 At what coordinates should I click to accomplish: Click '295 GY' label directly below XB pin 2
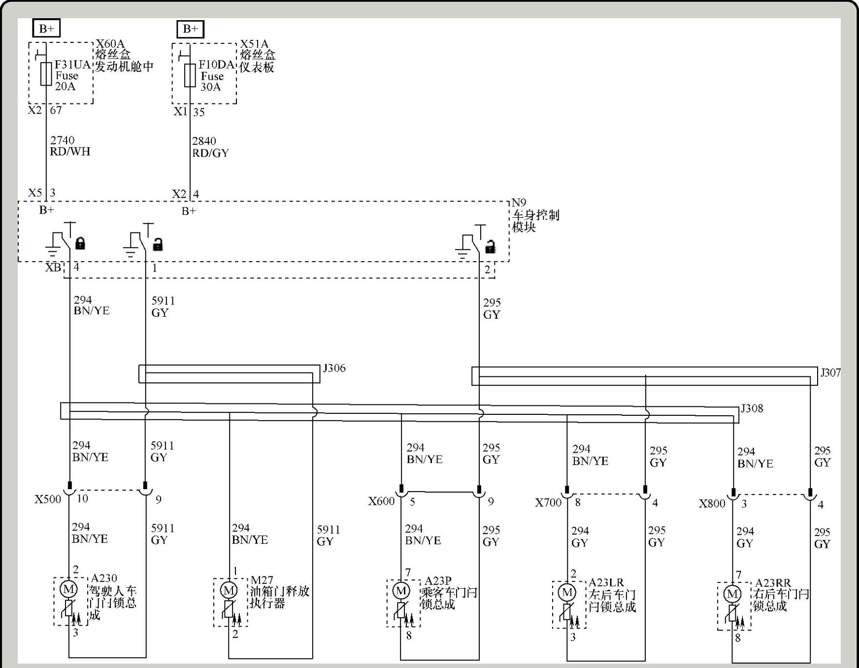point(492,308)
